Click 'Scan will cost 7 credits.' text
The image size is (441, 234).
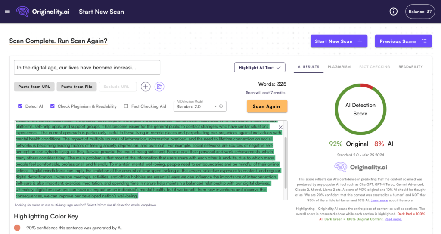[x=266, y=93]
